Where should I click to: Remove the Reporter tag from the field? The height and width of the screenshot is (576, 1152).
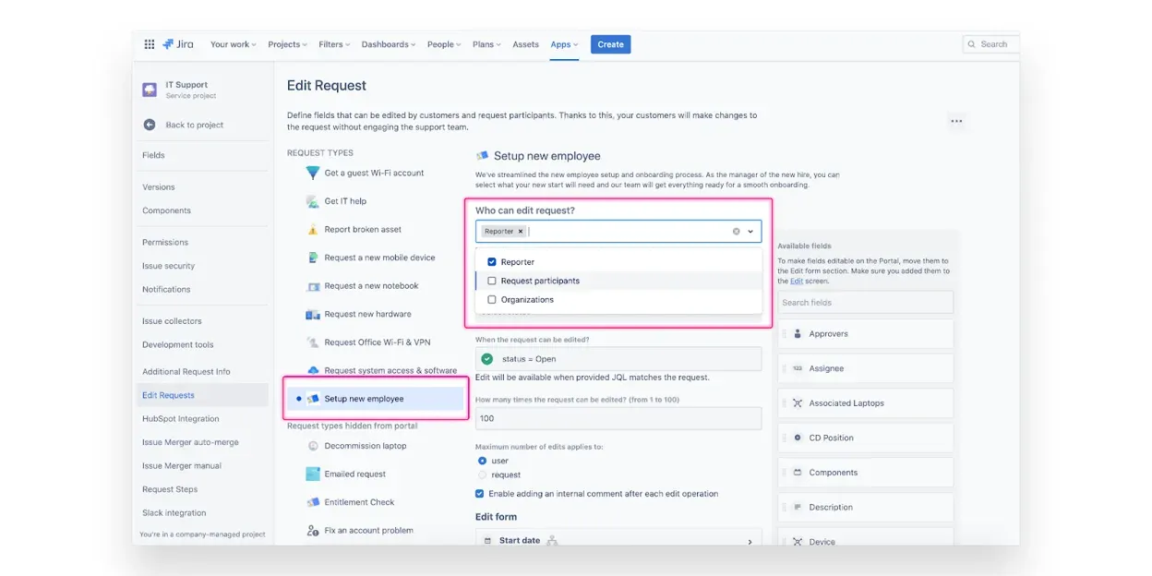coord(521,232)
